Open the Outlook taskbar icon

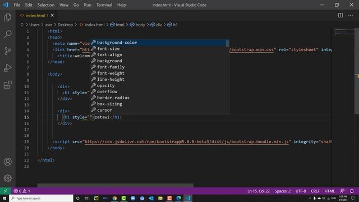pos(151,198)
